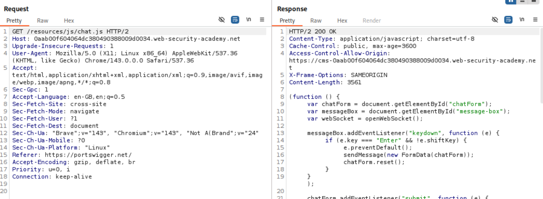Open the Hex tab in Response

[342, 21]
